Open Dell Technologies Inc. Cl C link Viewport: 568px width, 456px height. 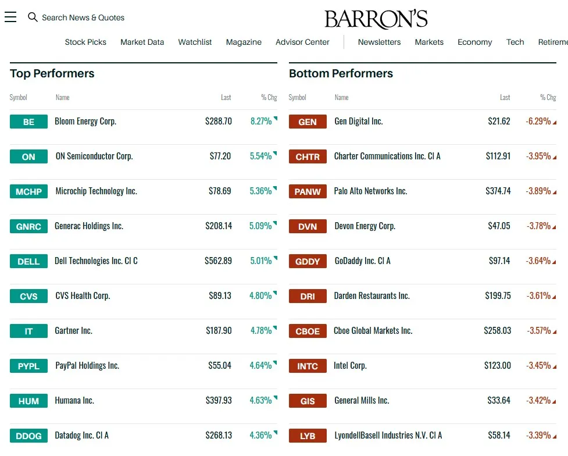96,261
